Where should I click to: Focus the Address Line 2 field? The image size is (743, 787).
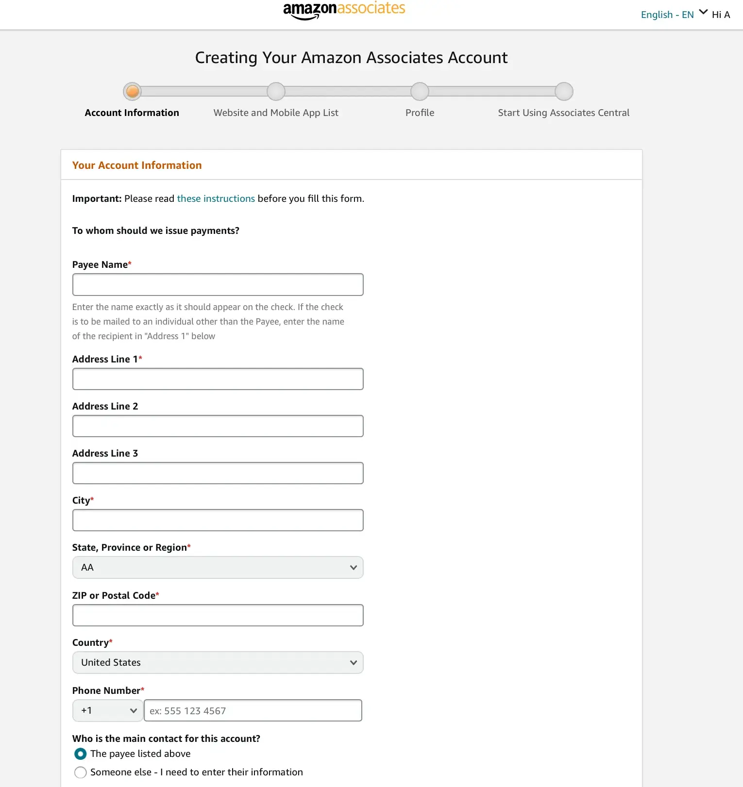218,426
